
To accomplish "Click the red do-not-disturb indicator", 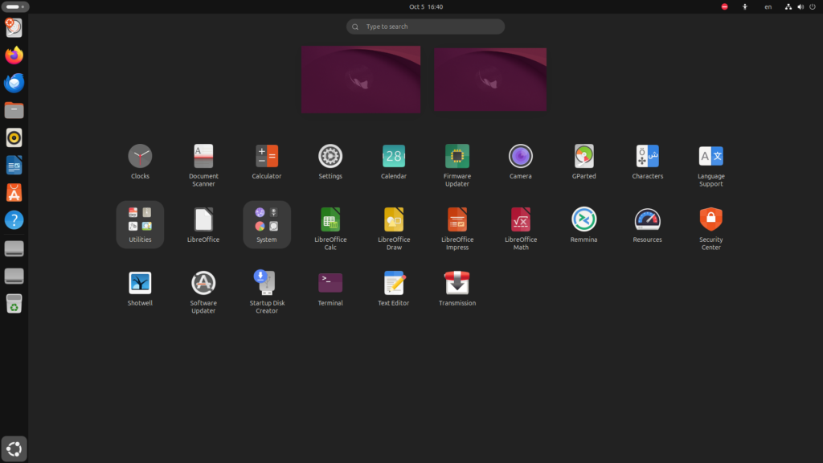I will pyautogui.click(x=724, y=6).
